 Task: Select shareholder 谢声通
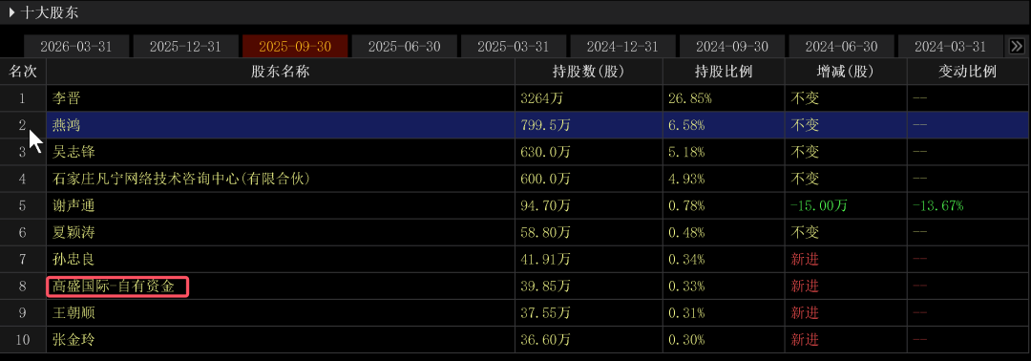point(74,206)
